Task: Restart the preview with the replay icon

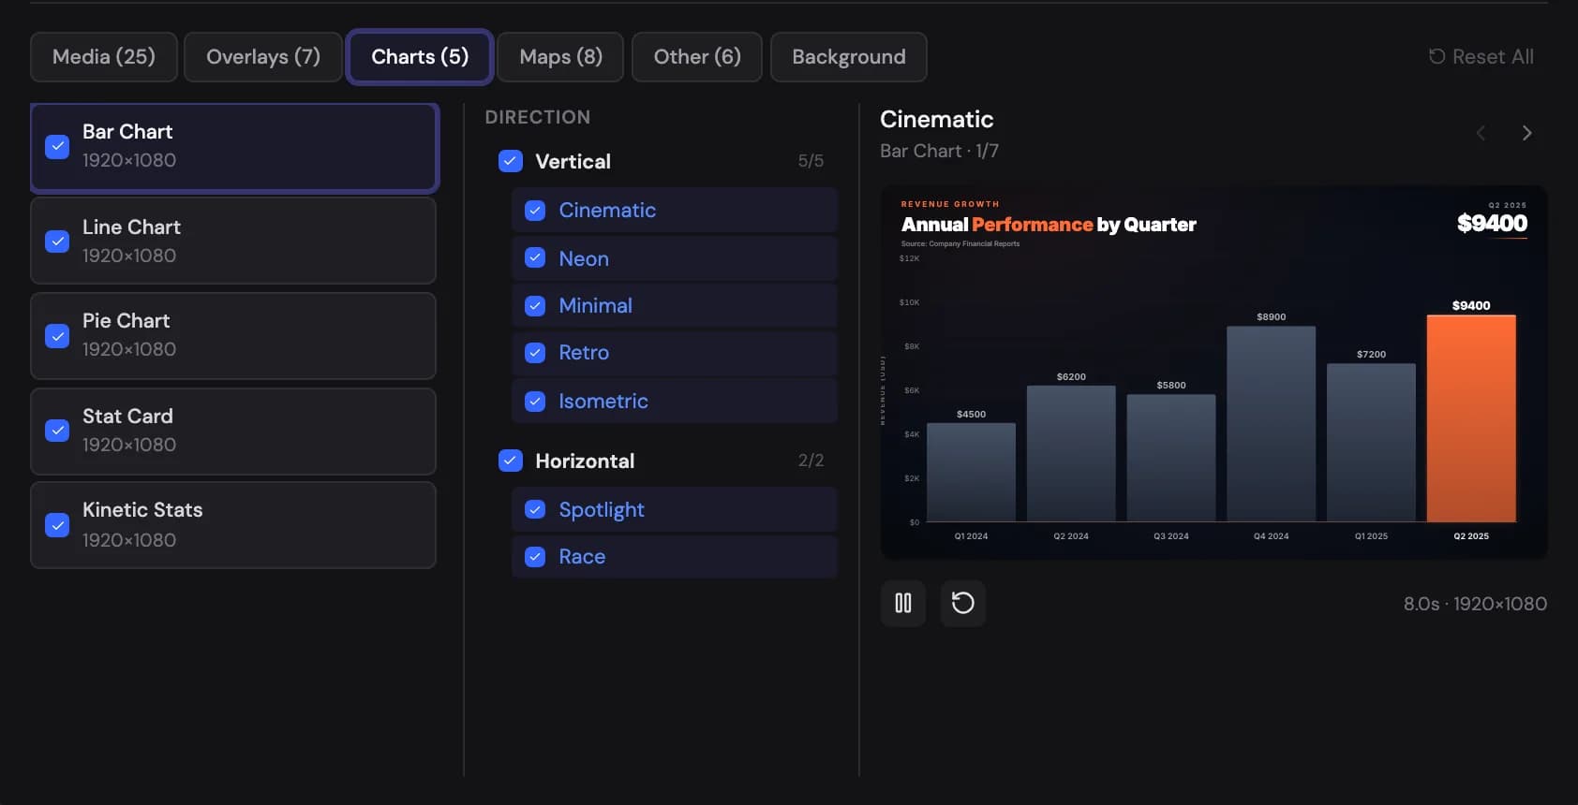Action: pos(962,603)
